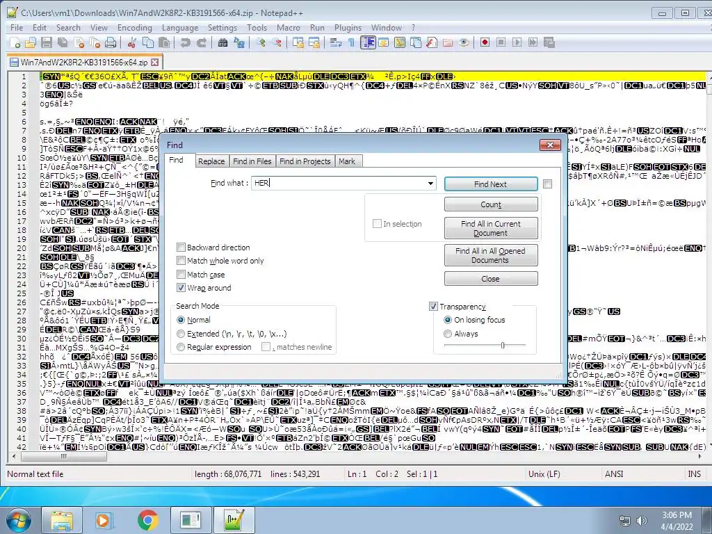Click the New file toolbar icon
Viewport: 712px width, 534px height.
(x=15, y=42)
